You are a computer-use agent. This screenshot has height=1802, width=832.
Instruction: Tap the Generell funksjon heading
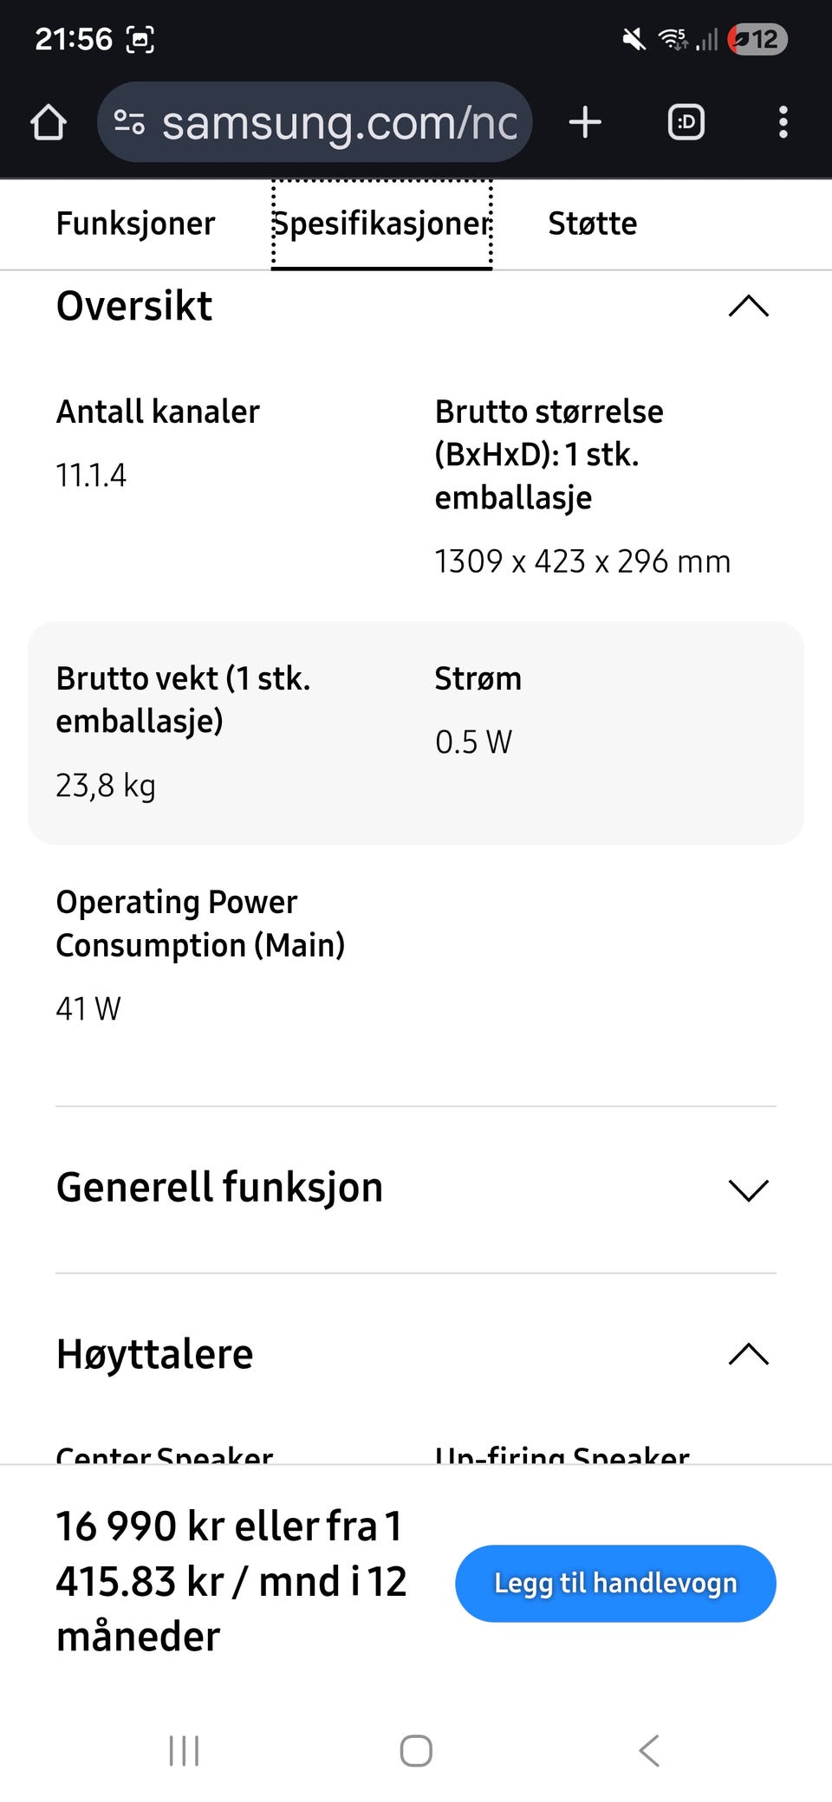point(219,1187)
